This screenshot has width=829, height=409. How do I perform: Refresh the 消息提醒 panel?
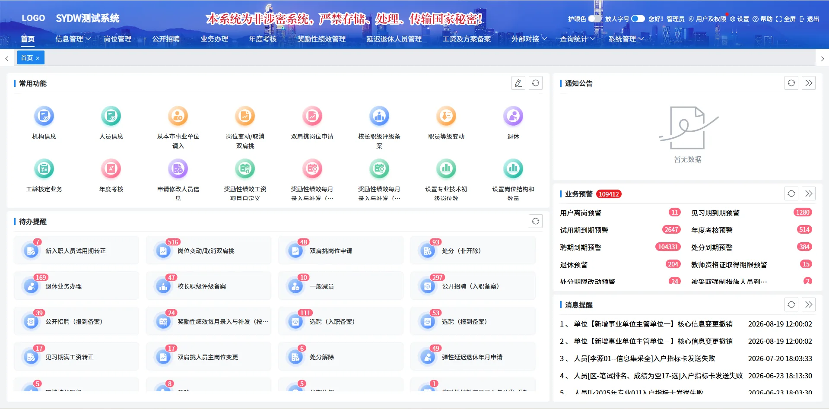[791, 304]
